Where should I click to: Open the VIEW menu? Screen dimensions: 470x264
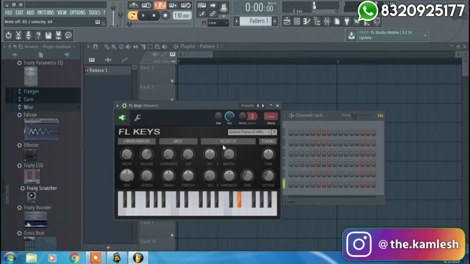click(x=62, y=13)
